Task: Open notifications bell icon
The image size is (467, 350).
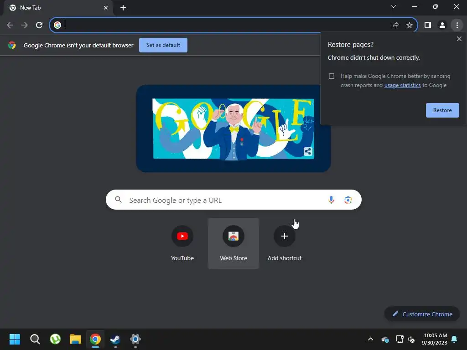Action: pyautogui.click(x=454, y=339)
